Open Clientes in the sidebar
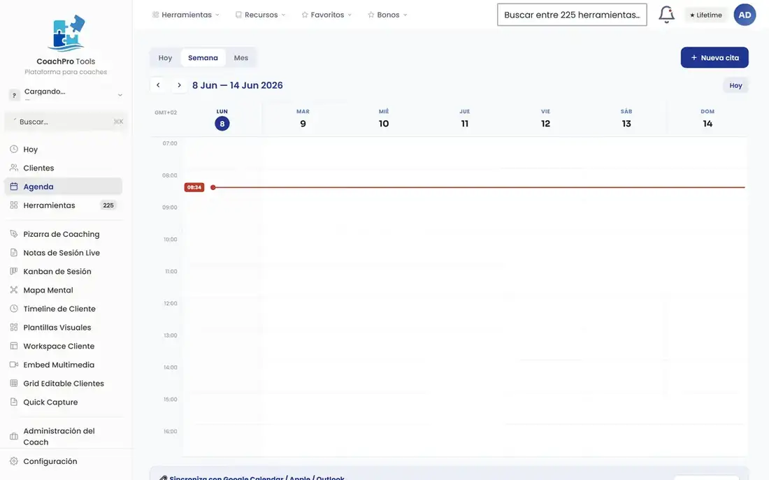 click(x=63, y=168)
